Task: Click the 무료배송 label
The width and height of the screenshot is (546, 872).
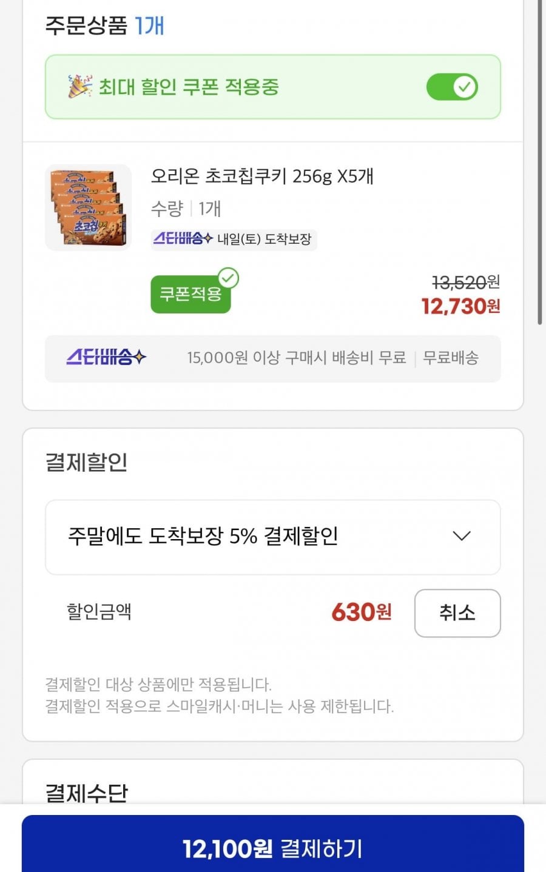Action: pos(451,358)
